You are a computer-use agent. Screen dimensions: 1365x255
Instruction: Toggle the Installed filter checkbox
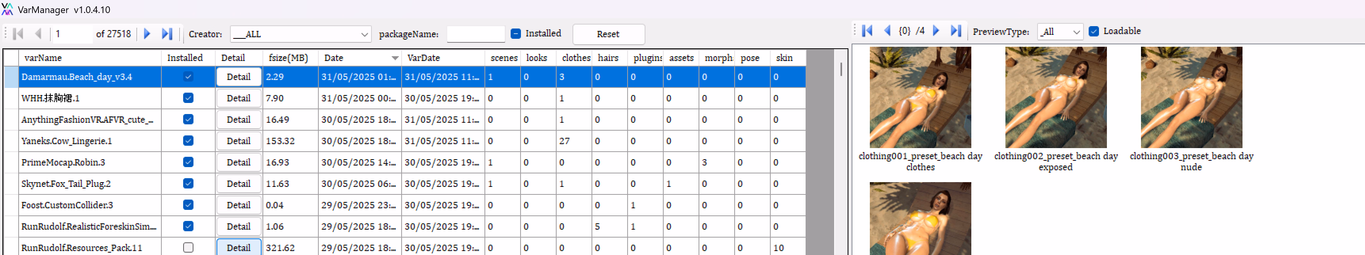pos(515,33)
